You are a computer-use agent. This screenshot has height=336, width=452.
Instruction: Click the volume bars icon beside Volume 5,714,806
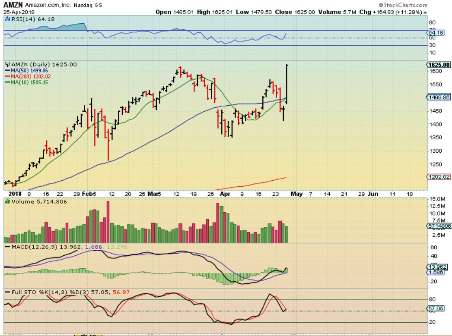click(x=7, y=201)
